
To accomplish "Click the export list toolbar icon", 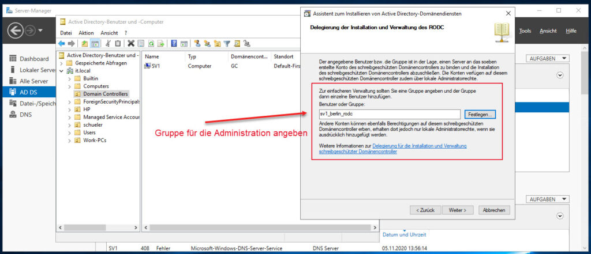I will (x=160, y=44).
